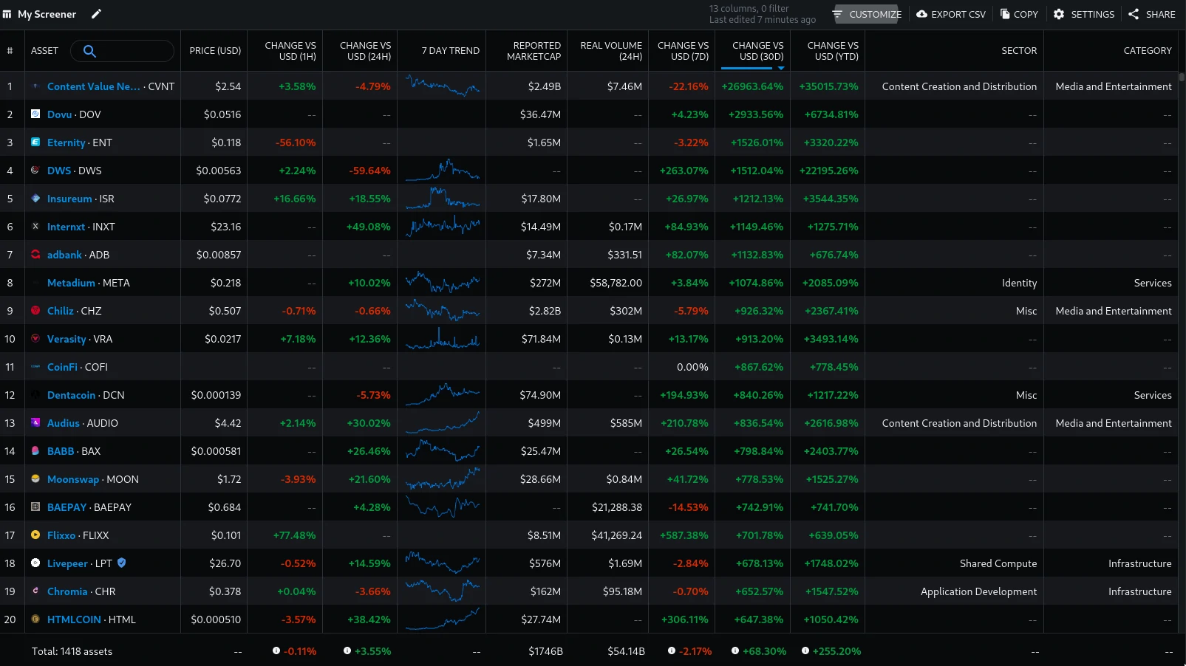The width and height of the screenshot is (1186, 666).
Task: Click the asset search field
Action: 123,51
